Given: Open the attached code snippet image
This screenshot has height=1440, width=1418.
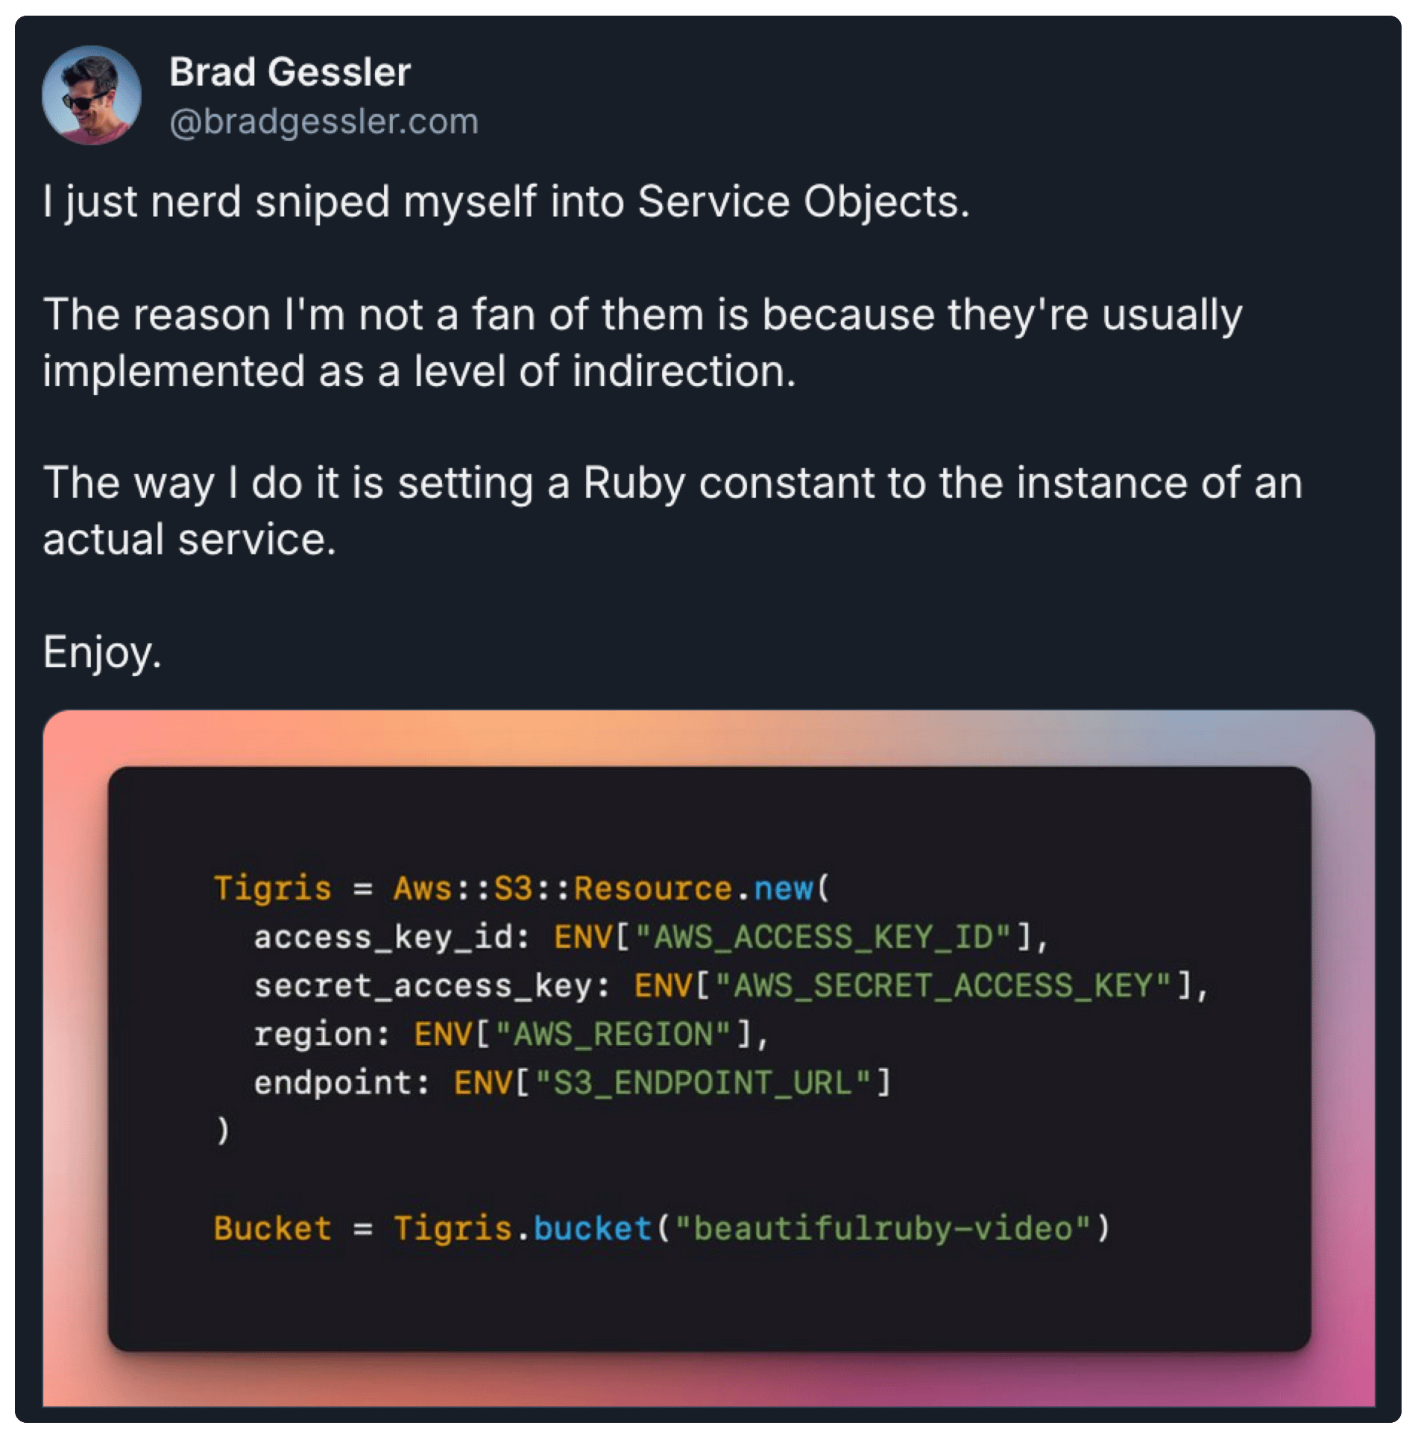Looking at the screenshot, I should (x=709, y=1058).
